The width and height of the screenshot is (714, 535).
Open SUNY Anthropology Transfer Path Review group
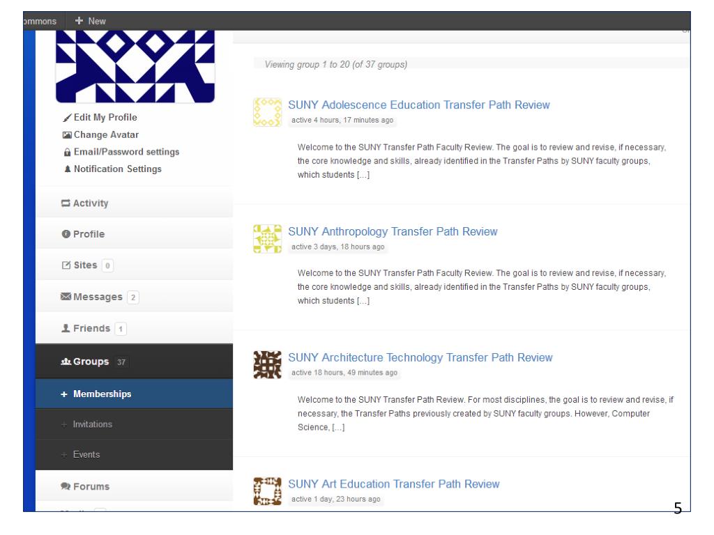click(393, 231)
